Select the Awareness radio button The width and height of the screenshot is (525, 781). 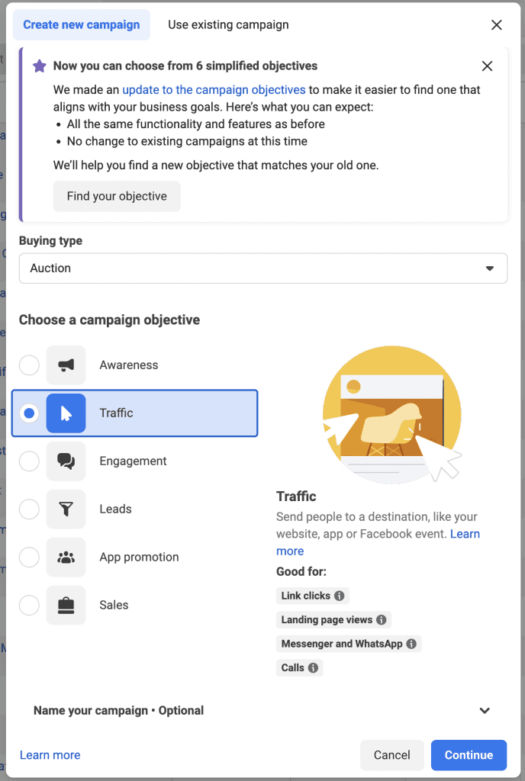coord(30,365)
